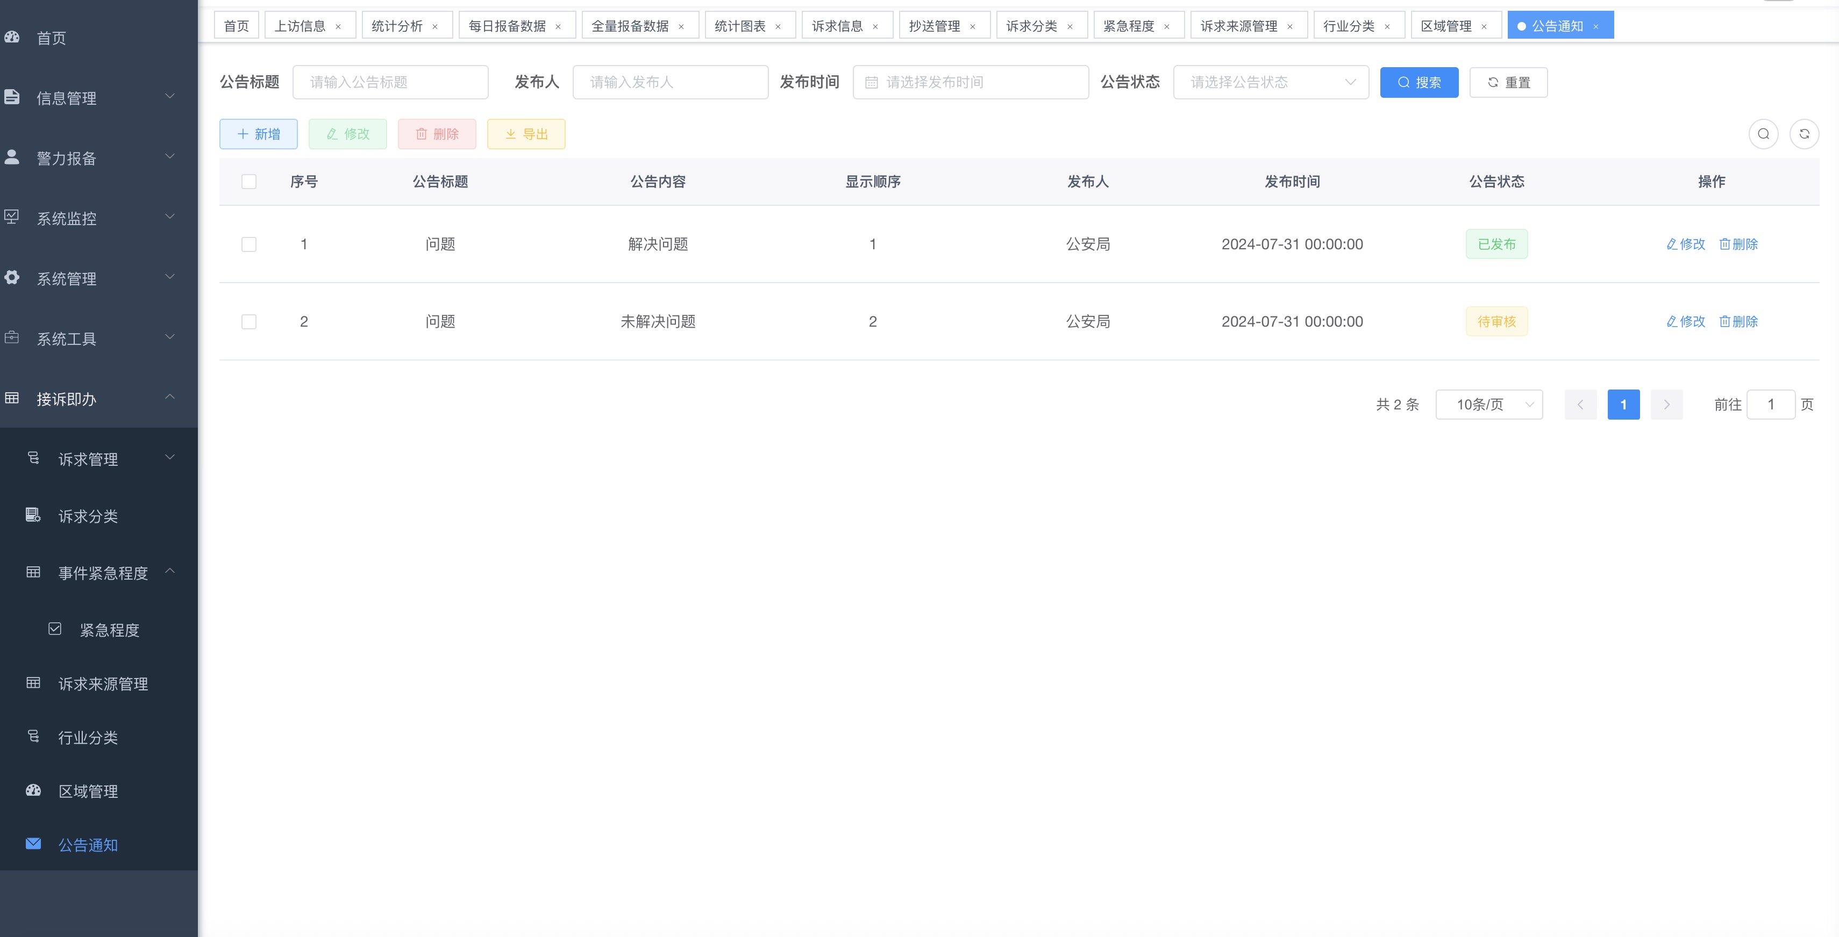Expand the 诉求管理 submenu
Image resolution: width=1839 pixels, height=937 pixels.
pyautogui.click(x=170, y=457)
